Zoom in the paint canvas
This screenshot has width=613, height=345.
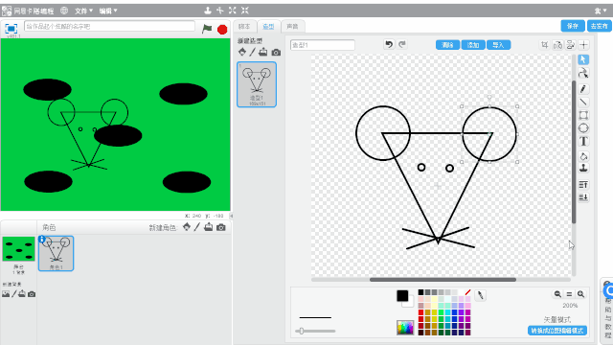(x=581, y=294)
